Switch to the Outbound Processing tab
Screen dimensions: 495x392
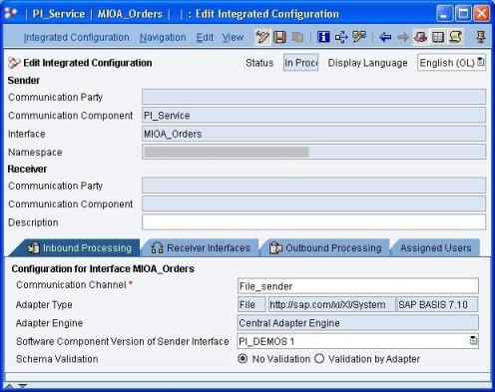[x=325, y=248]
